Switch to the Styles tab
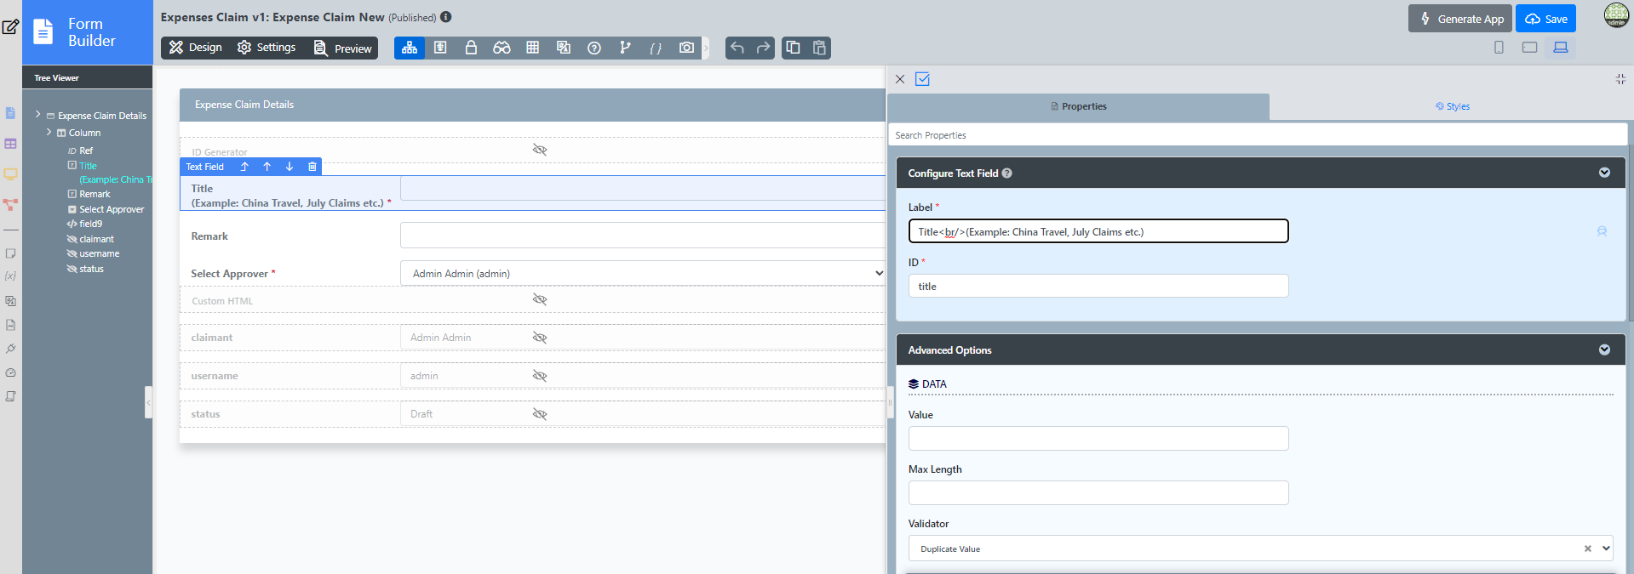The height and width of the screenshot is (574, 1634). coord(1452,106)
